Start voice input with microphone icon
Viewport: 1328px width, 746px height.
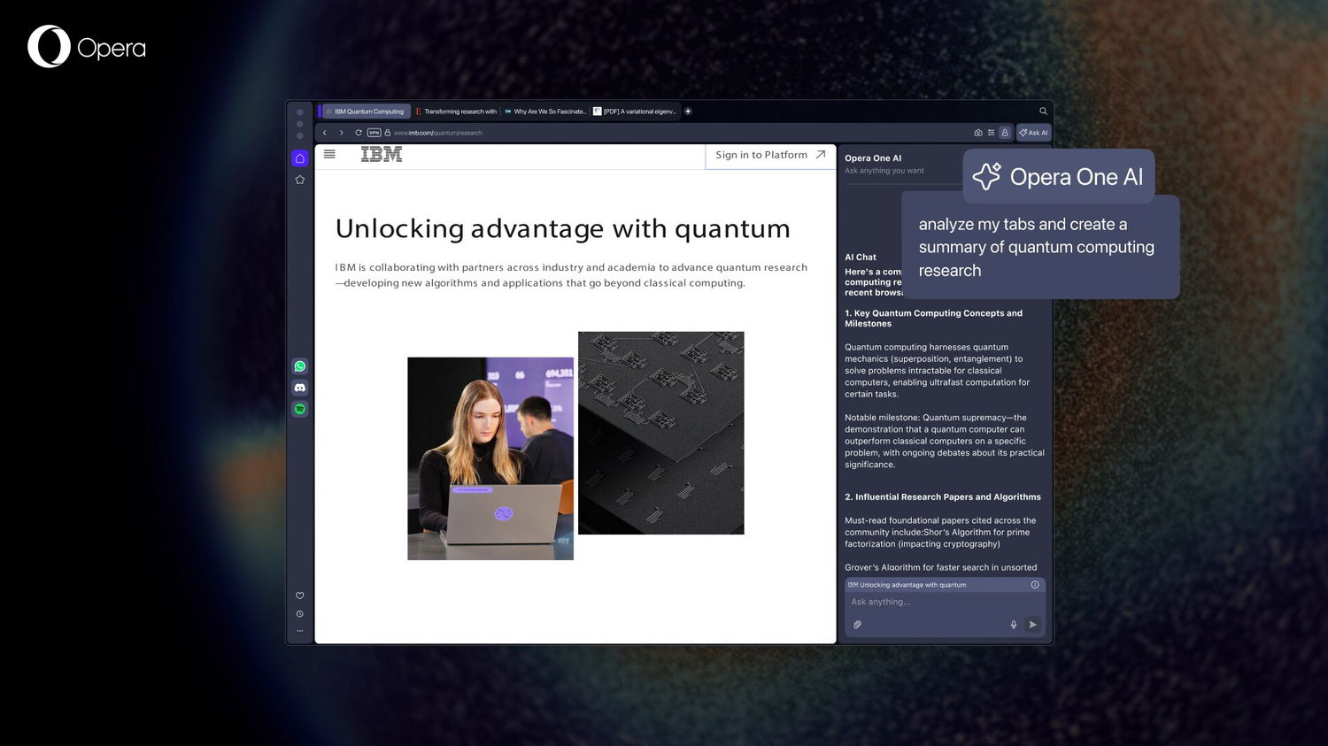(1014, 625)
